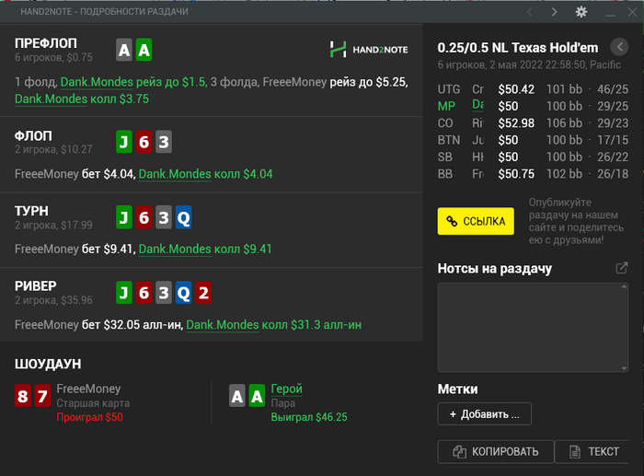Go to the previous hand arrow
644x476 pixels.
pos(529,12)
